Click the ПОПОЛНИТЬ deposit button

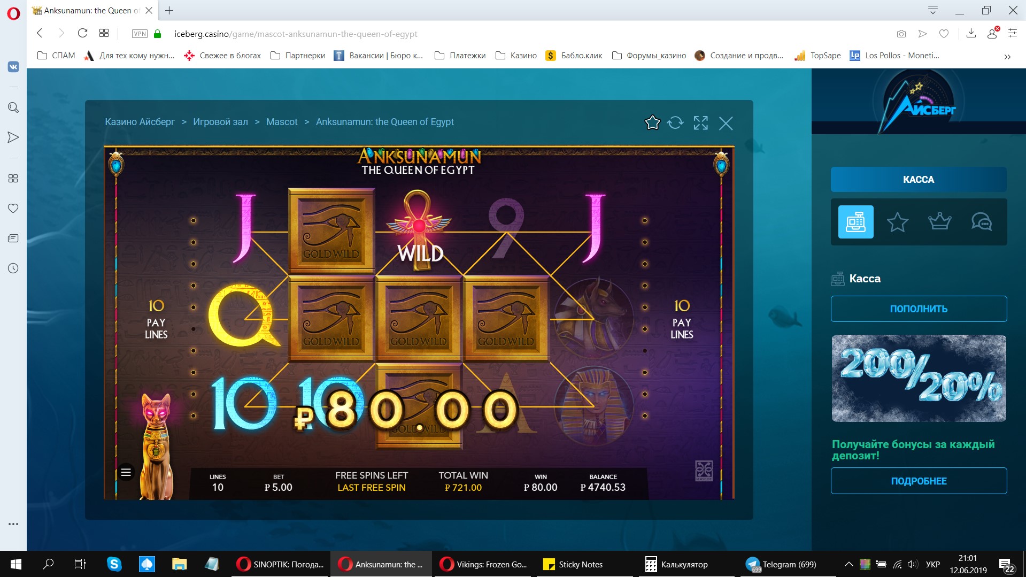(x=919, y=309)
